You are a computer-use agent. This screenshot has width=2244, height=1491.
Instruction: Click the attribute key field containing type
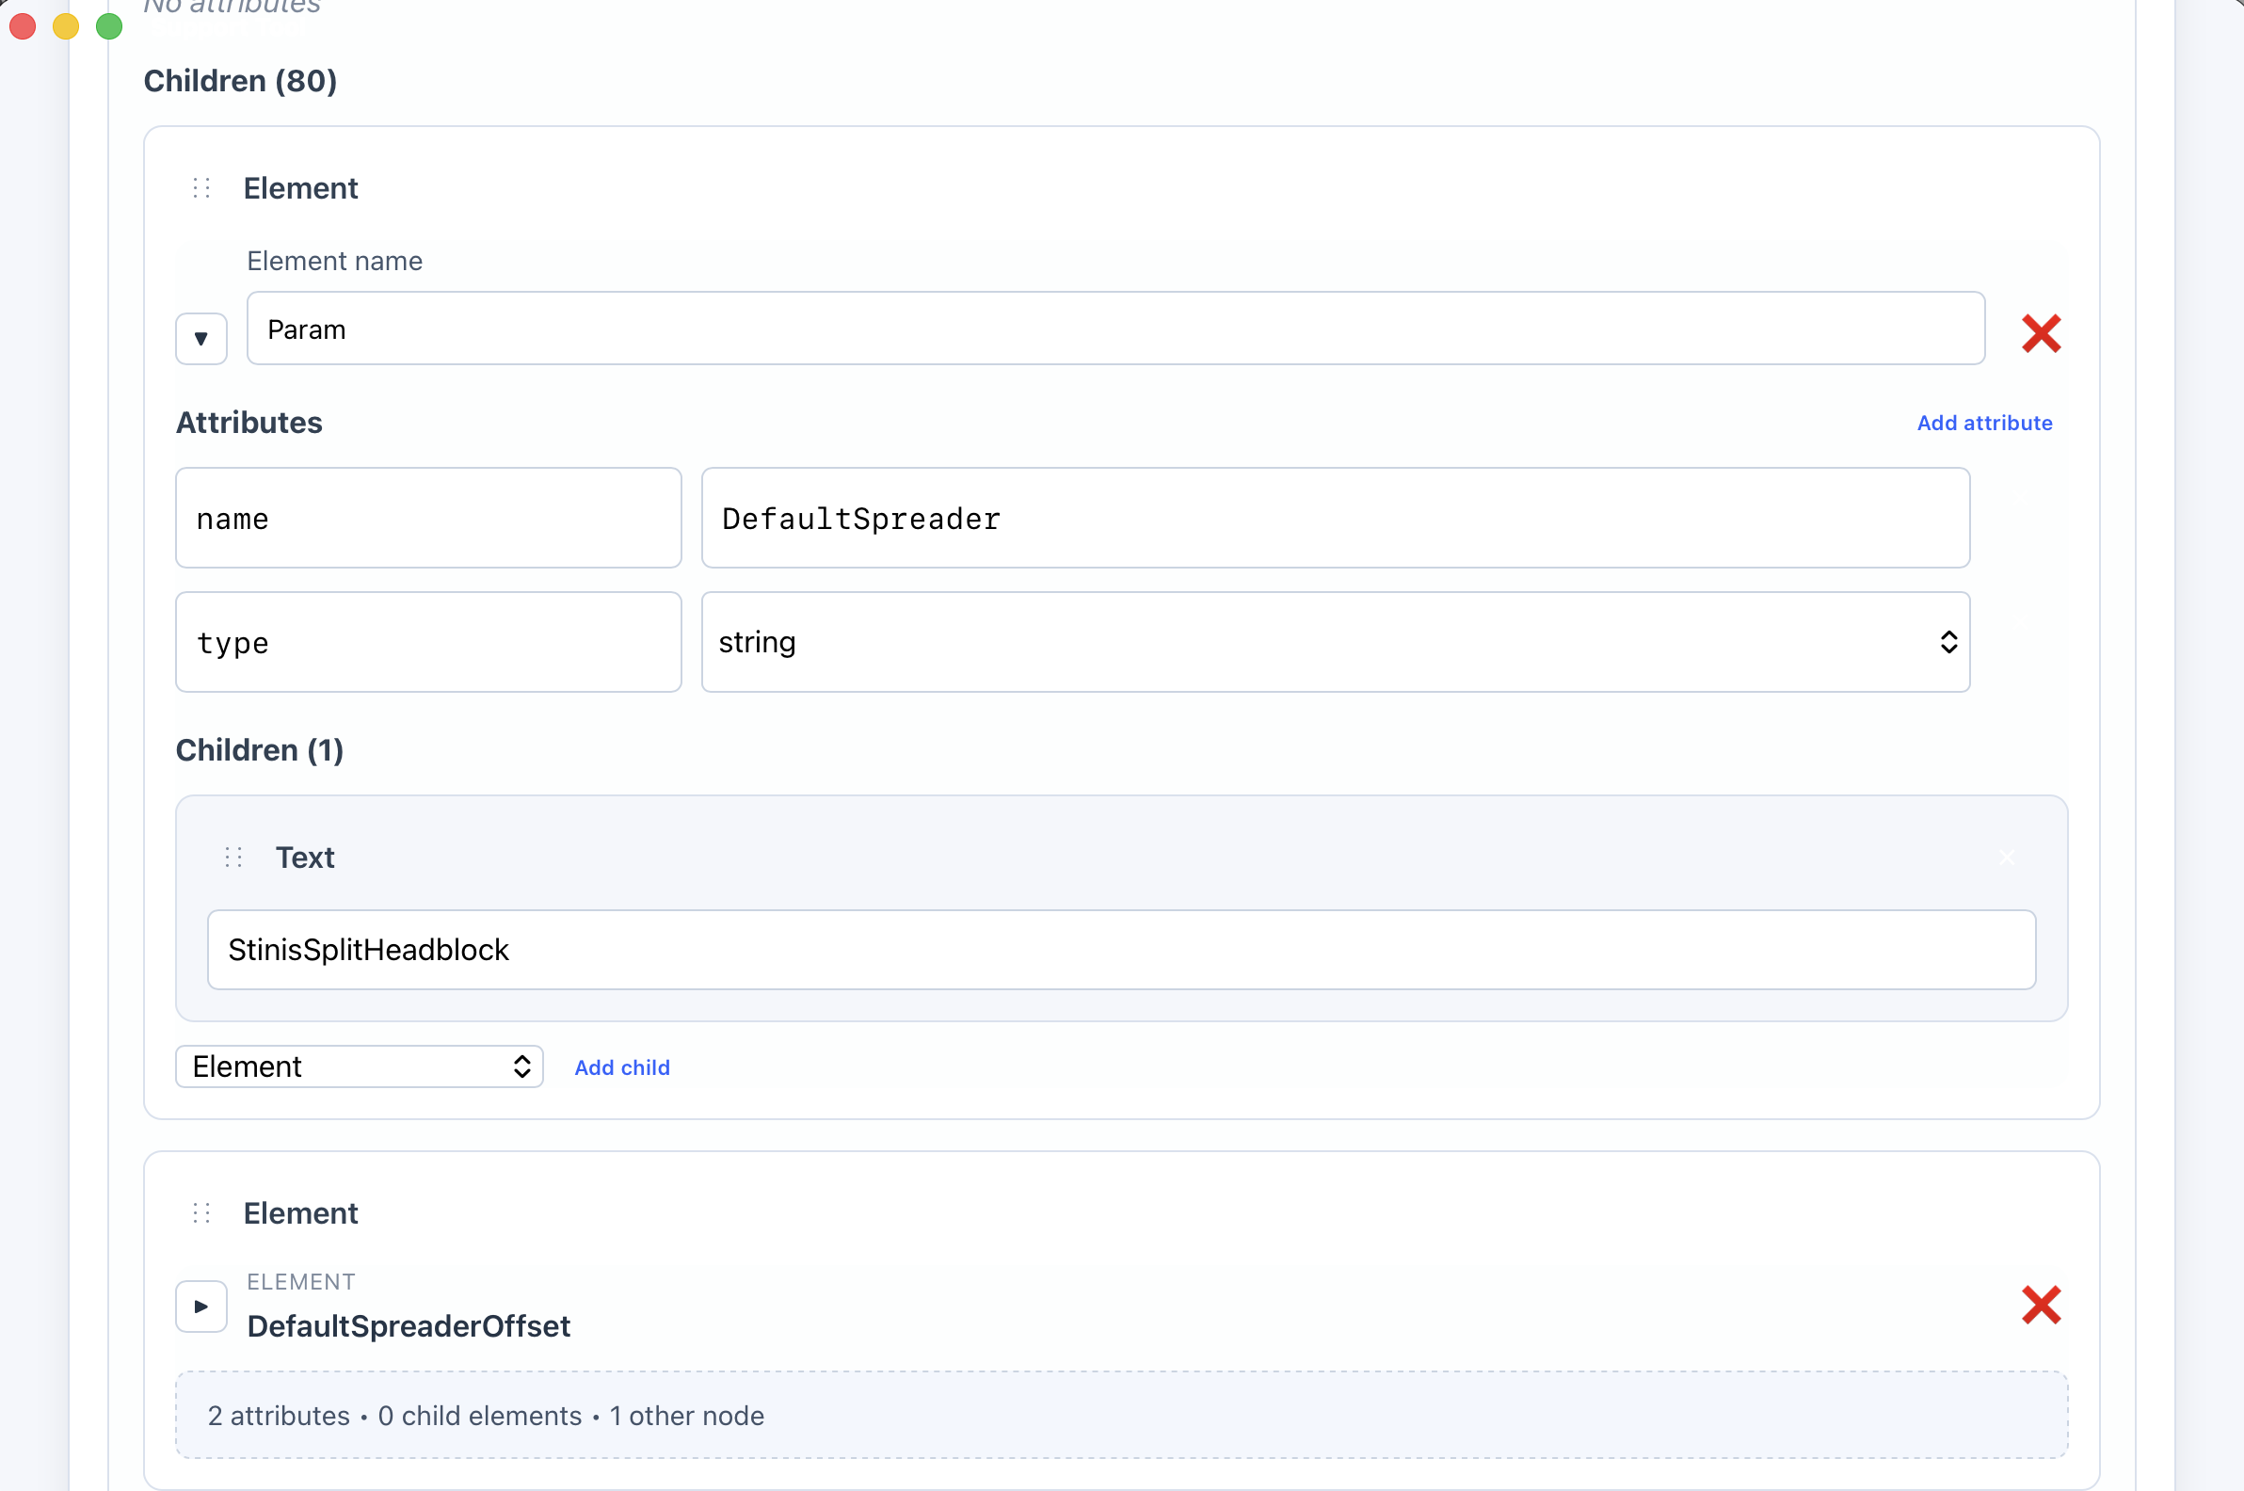point(428,643)
